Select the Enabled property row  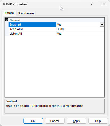click(x=32, y=25)
